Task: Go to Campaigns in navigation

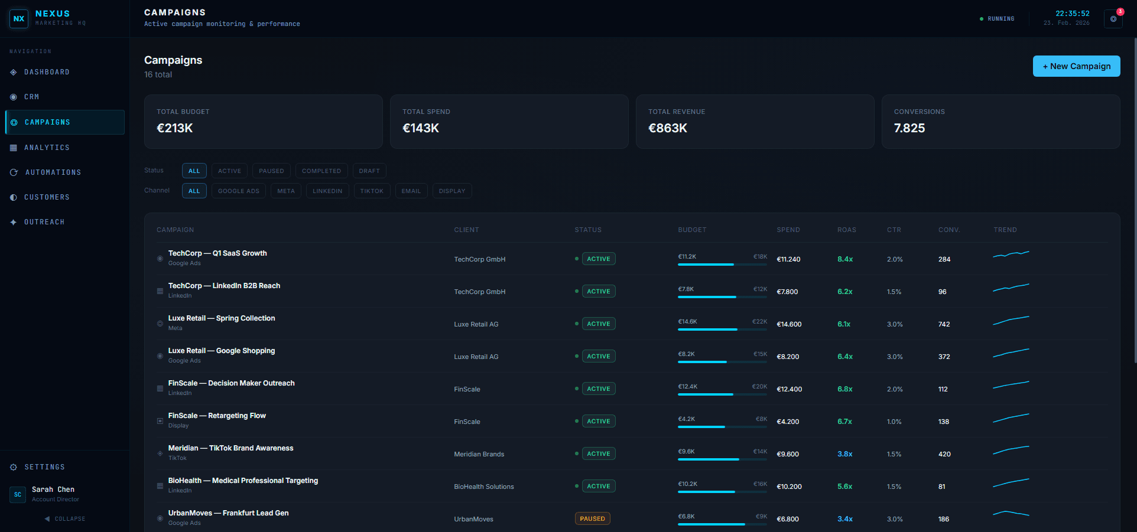Action: pyautogui.click(x=47, y=122)
